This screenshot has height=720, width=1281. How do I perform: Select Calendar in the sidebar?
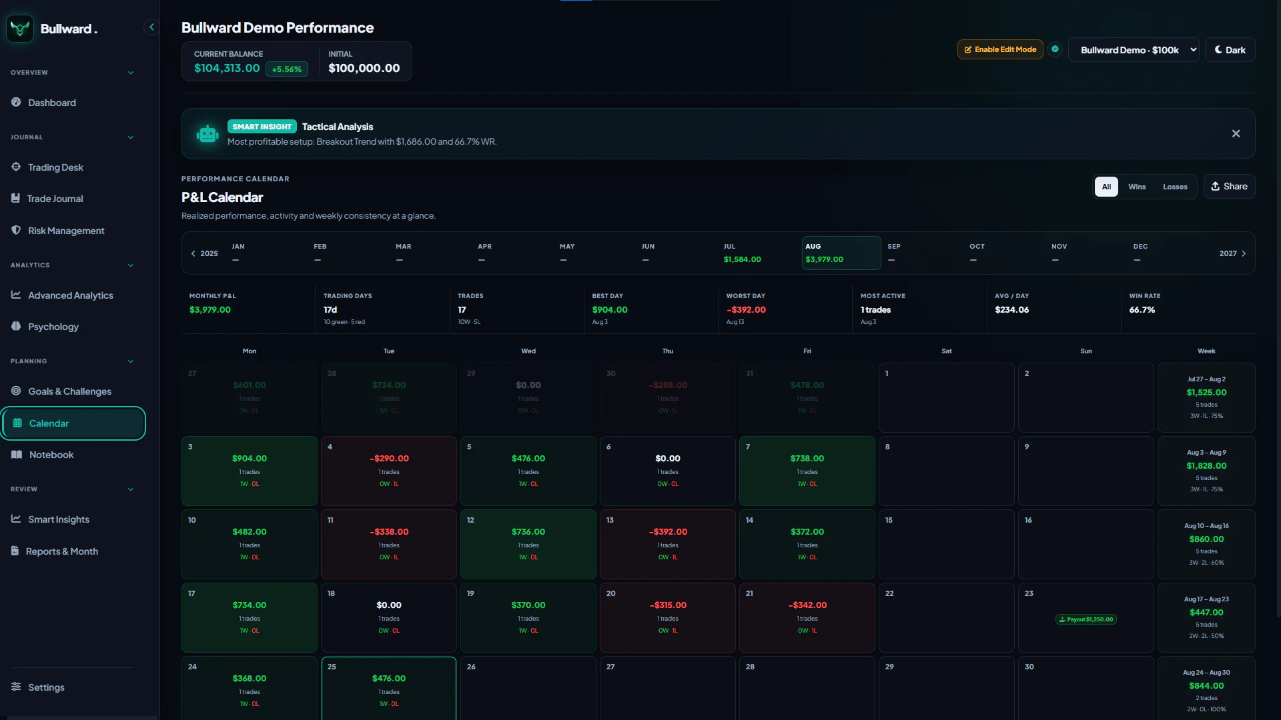click(73, 423)
